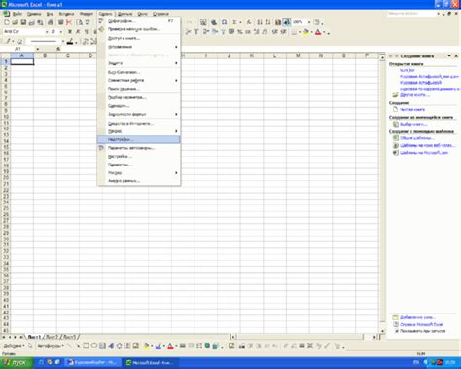Screen dimensions: 461x369
Task: Switch to the Лист2 sheet tab
Action: (53, 337)
